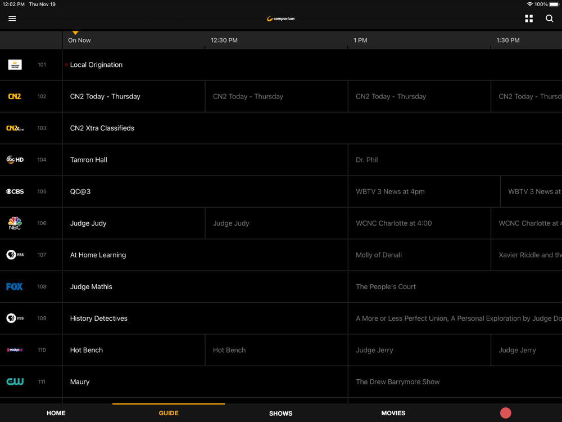This screenshot has height=422, width=562.
Task: Select the ABC HD channel logo
Action: pyautogui.click(x=15, y=160)
